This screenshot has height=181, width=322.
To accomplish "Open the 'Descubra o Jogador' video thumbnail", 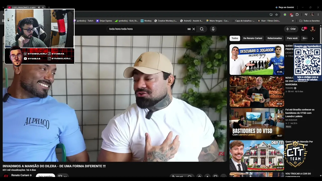I will (257, 60).
